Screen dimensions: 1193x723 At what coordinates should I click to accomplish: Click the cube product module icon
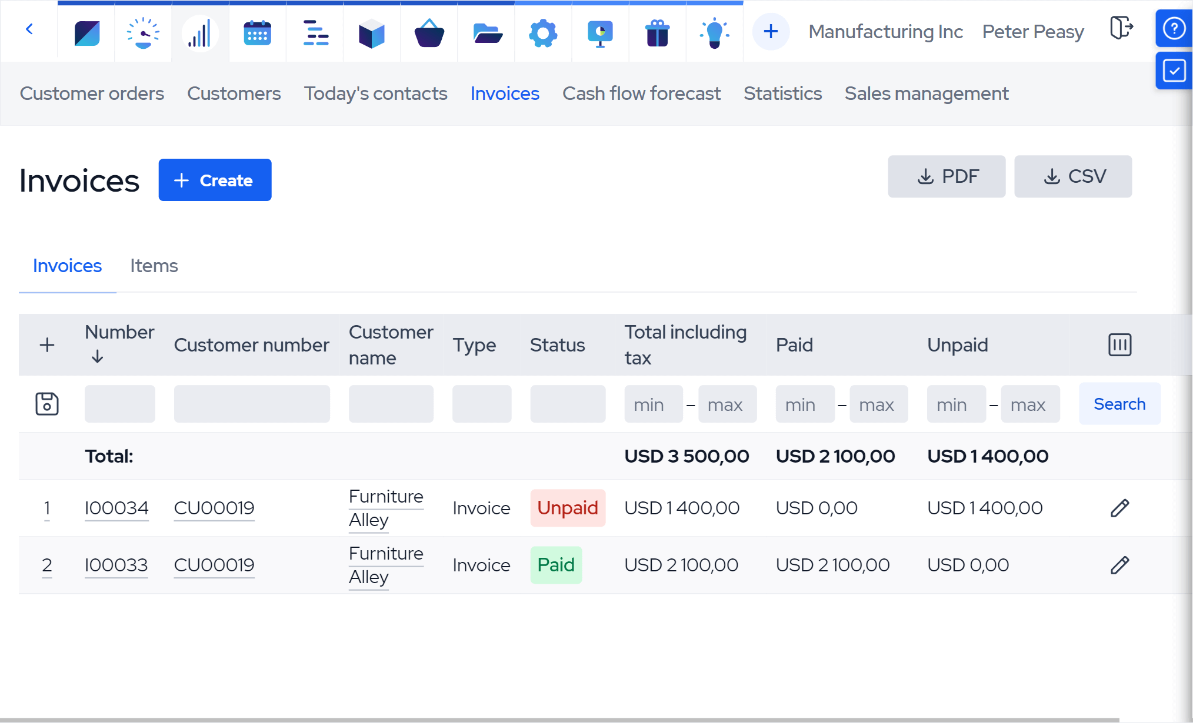pos(371,32)
